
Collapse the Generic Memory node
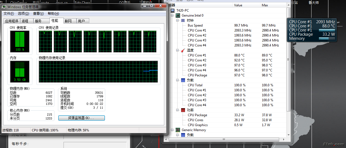tap(173, 130)
